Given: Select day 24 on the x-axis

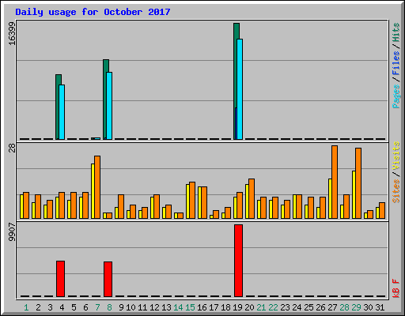Looking at the screenshot, I should click(297, 307).
